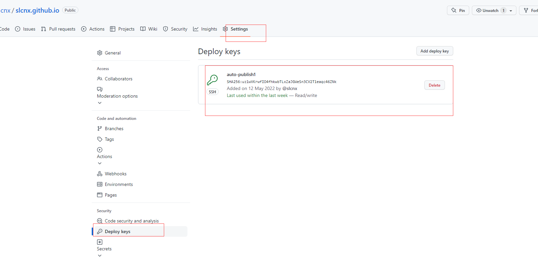This screenshot has height=260, width=538.
Task: Click the General gear icon in sidebar
Action: pyautogui.click(x=100, y=53)
